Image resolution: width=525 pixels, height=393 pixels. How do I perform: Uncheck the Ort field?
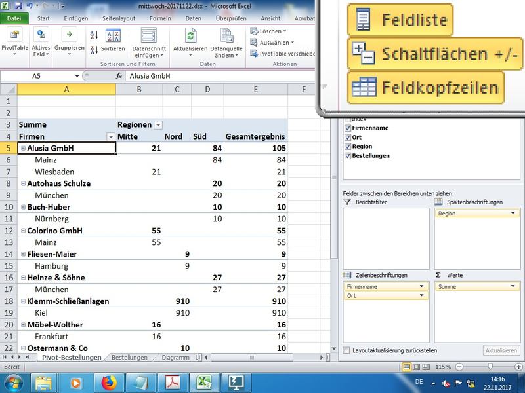(x=348, y=138)
